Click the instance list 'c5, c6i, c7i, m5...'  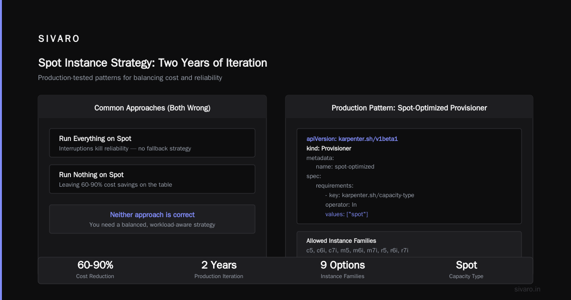357,250
